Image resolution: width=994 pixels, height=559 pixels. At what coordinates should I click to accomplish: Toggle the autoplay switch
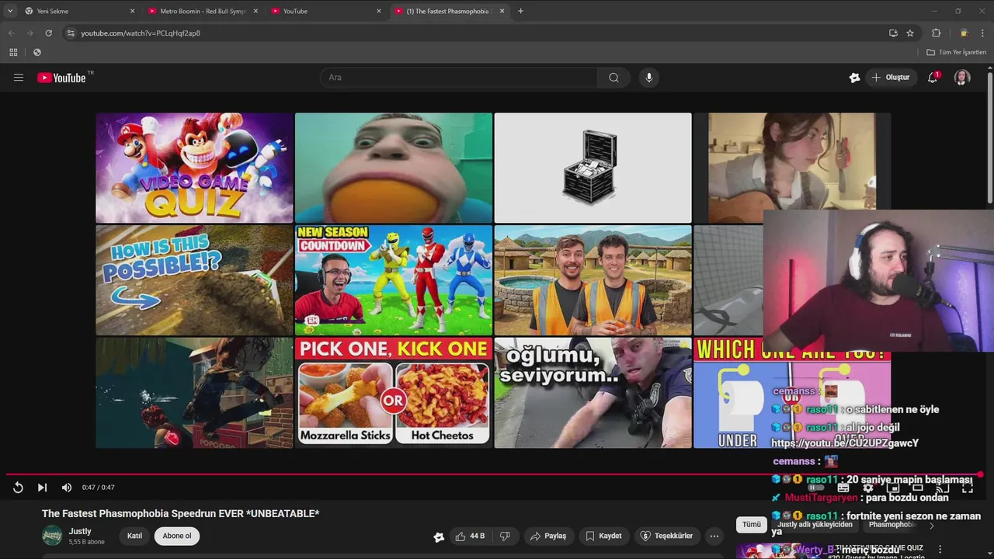pyautogui.click(x=817, y=488)
